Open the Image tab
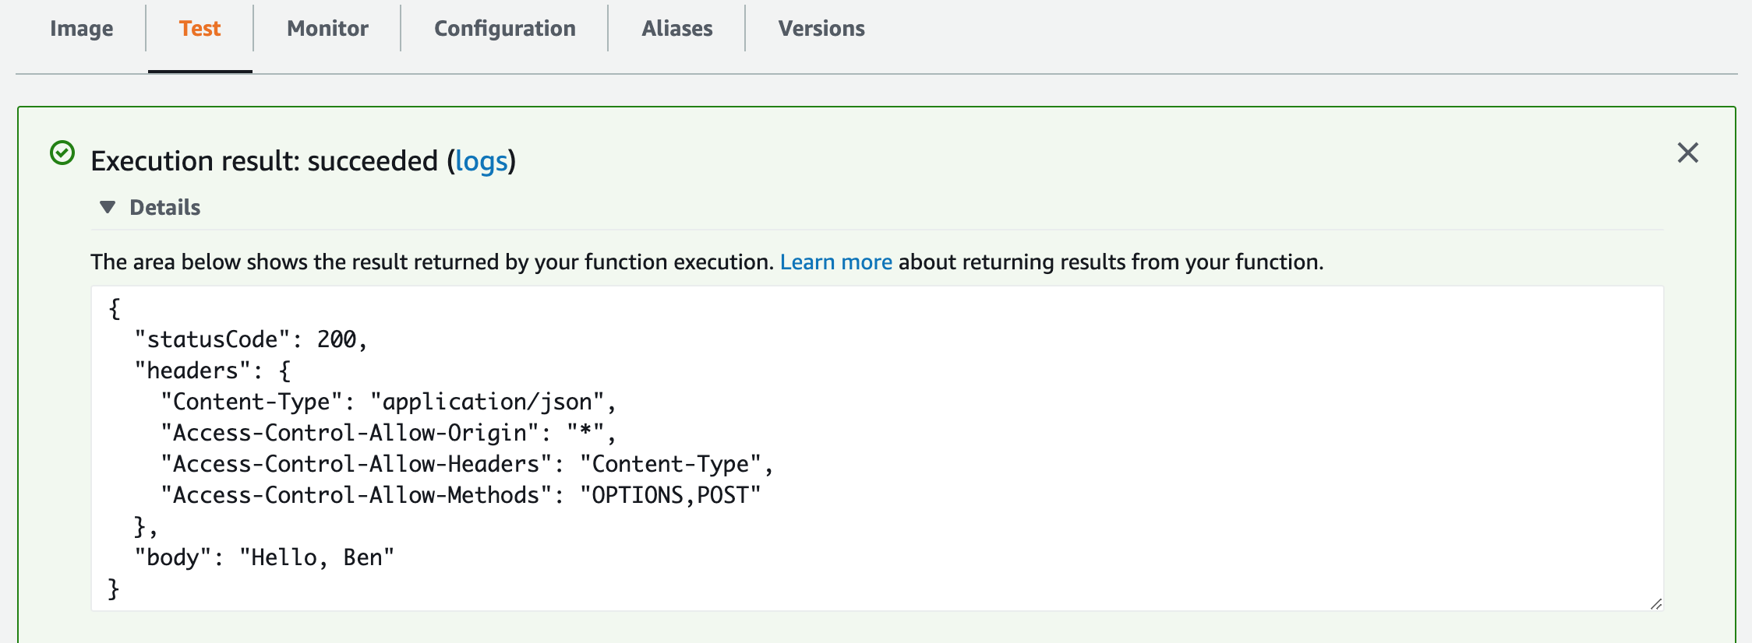The image size is (1752, 643). [81, 29]
